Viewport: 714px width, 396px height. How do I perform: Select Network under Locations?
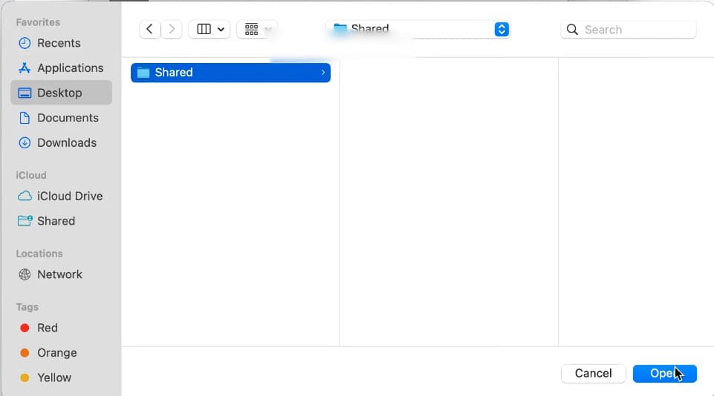point(59,274)
